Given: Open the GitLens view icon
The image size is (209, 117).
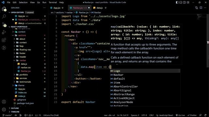Looking at the screenshot, I should 4,48.
